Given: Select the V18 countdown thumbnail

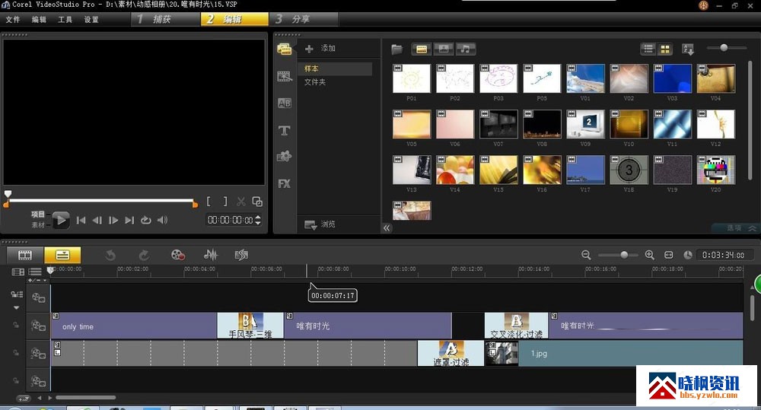Looking at the screenshot, I should point(629,170).
